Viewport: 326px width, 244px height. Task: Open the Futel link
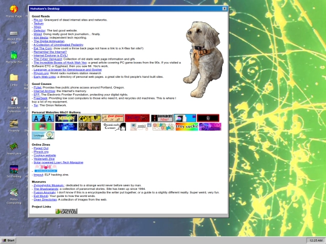pyautogui.click(x=37, y=87)
